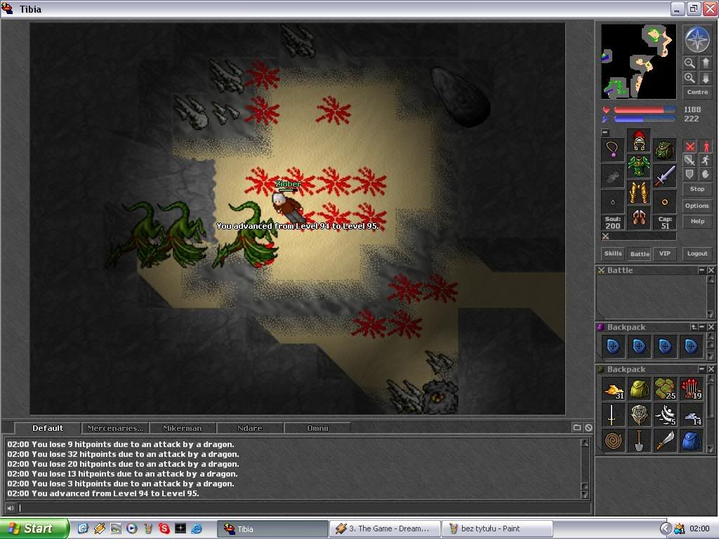Image resolution: width=719 pixels, height=539 pixels.
Task: Enable defensive fighting mode
Action: pyautogui.click(x=690, y=174)
